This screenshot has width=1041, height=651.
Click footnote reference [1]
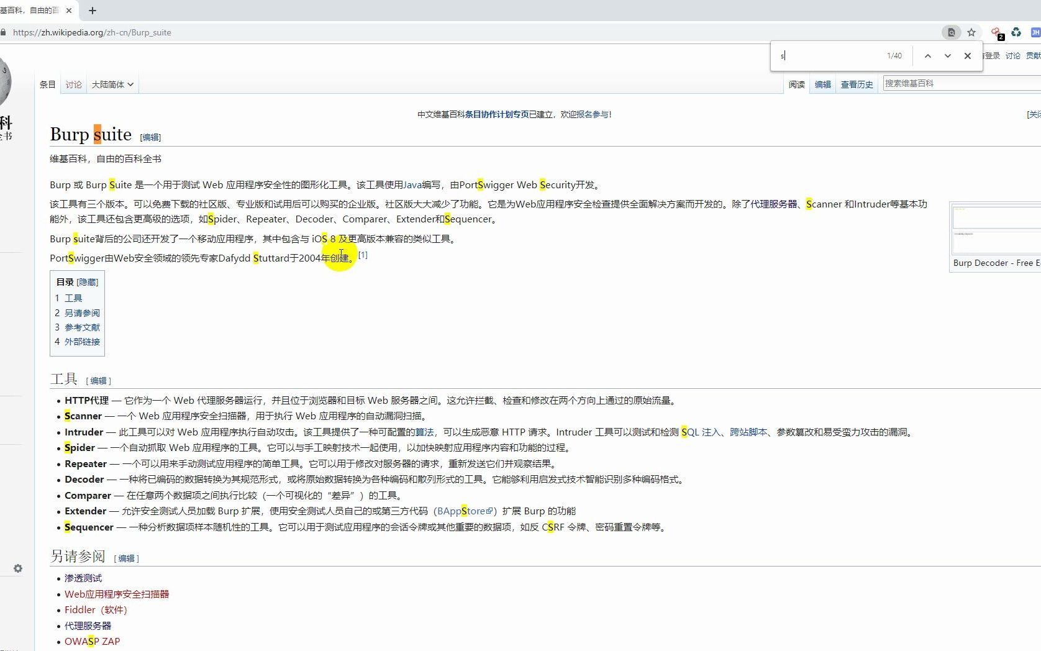(x=363, y=255)
